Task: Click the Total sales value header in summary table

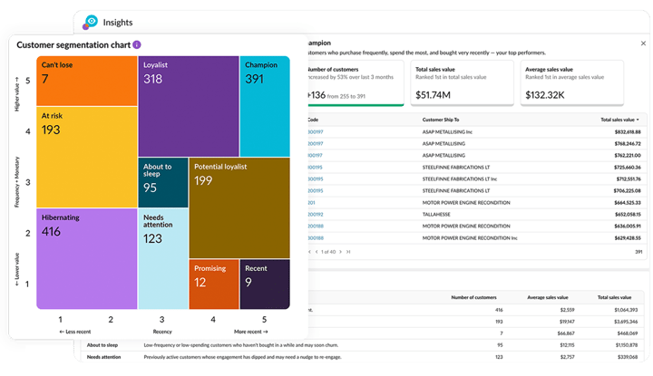Action: click(x=614, y=297)
